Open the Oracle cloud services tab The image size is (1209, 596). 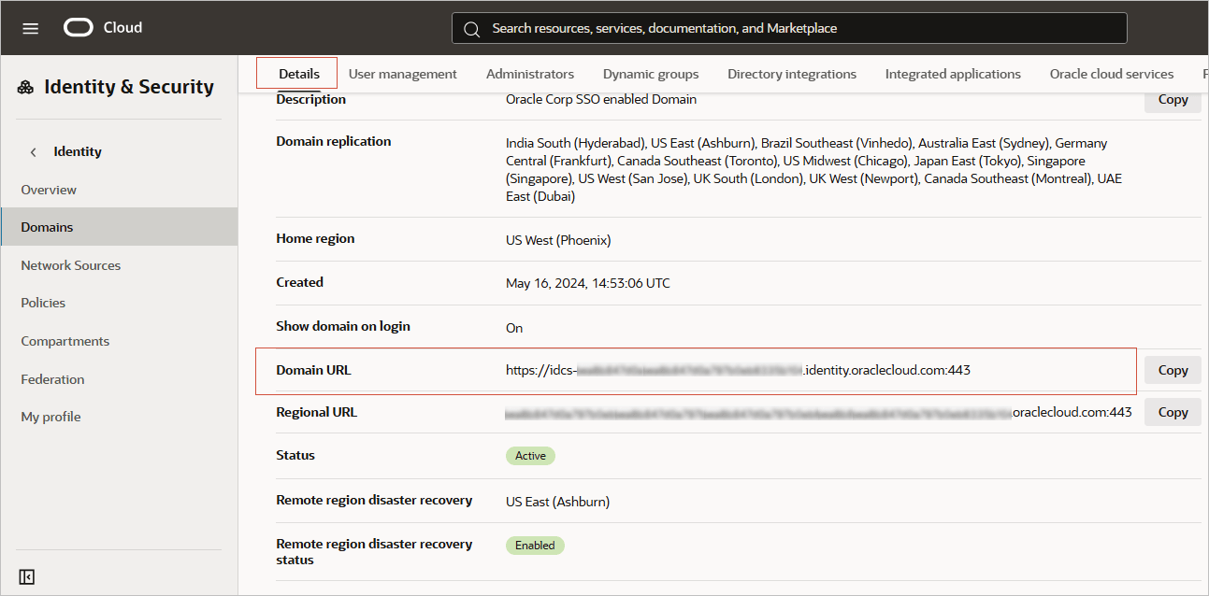1111,74
